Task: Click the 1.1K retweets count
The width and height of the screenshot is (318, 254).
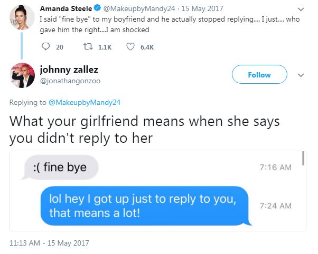Action: pyautogui.click(x=105, y=47)
